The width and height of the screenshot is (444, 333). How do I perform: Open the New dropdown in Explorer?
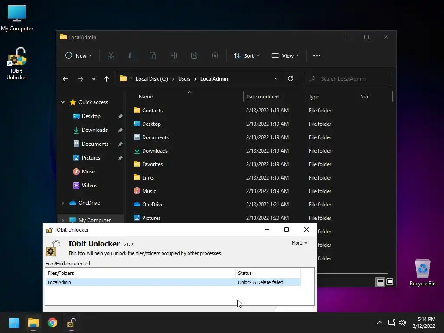[x=79, y=56]
